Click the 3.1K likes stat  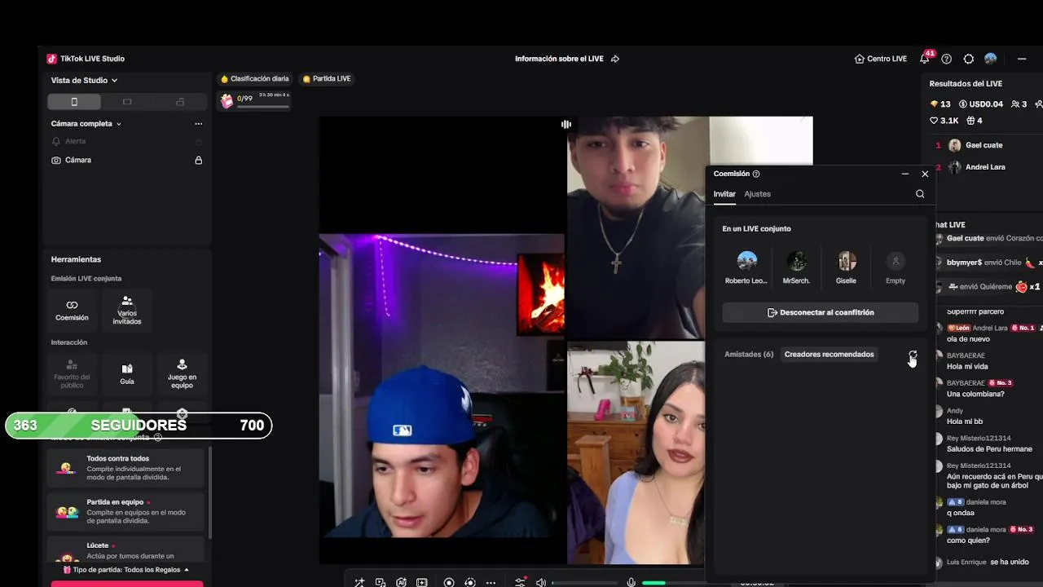tap(944, 121)
